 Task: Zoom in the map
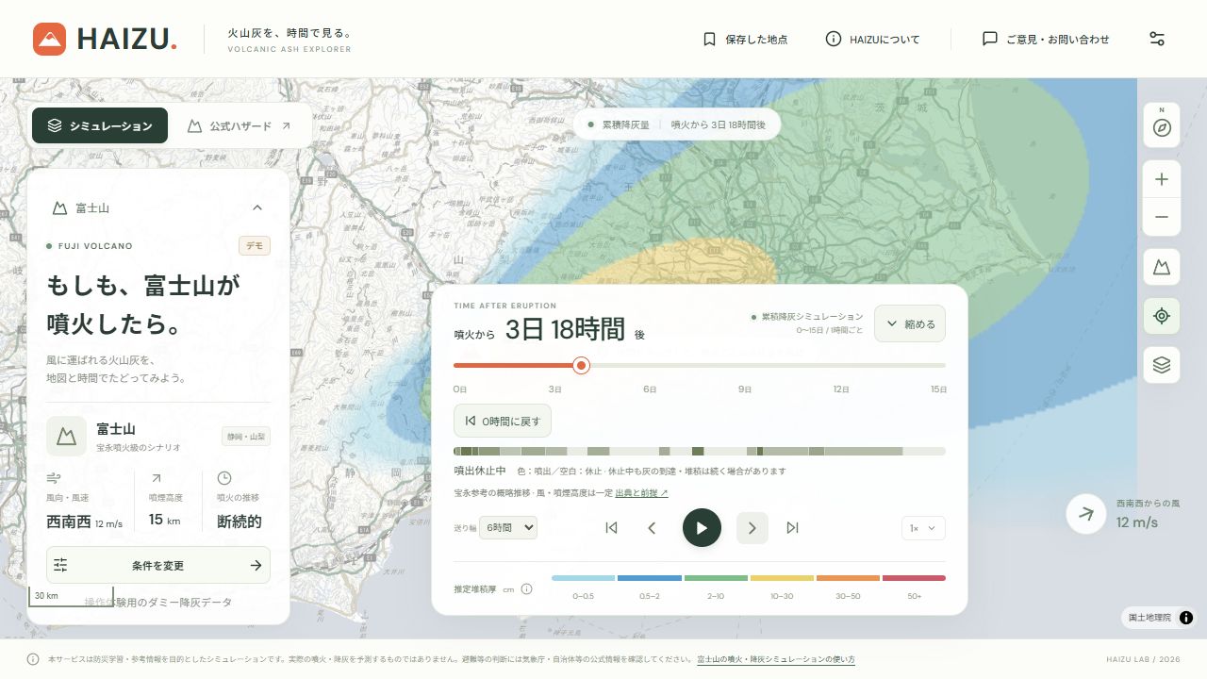click(x=1162, y=179)
